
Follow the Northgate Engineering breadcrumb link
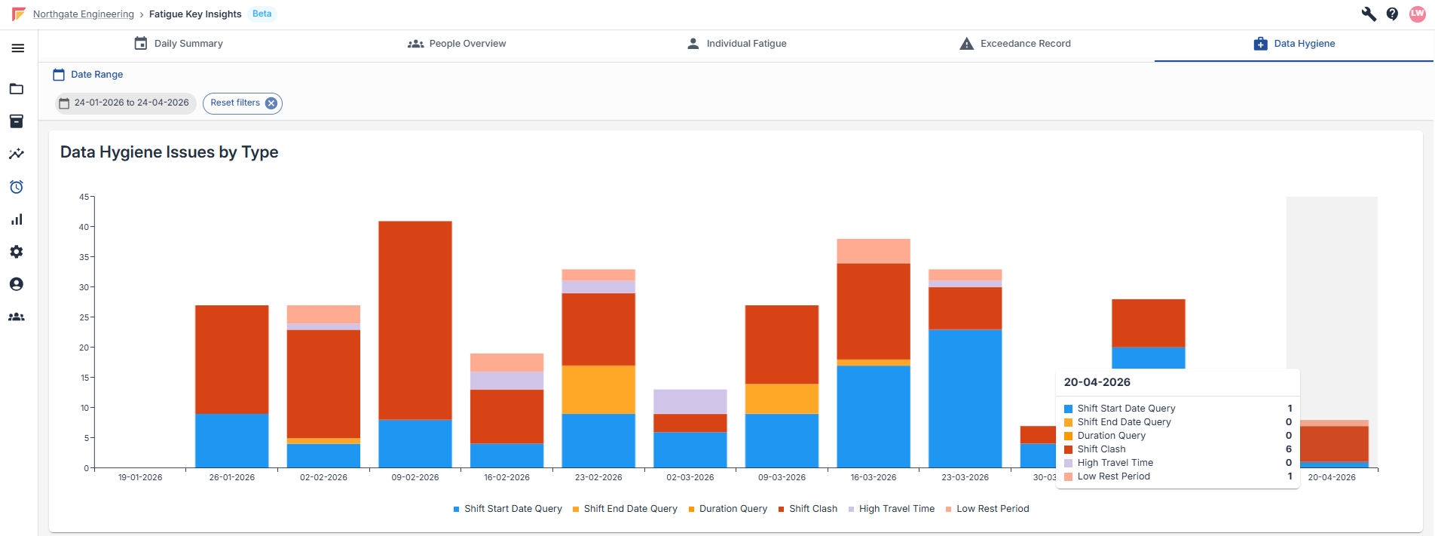click(x=84, y=14)
